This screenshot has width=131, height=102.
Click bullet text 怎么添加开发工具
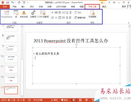coord(47,54)
